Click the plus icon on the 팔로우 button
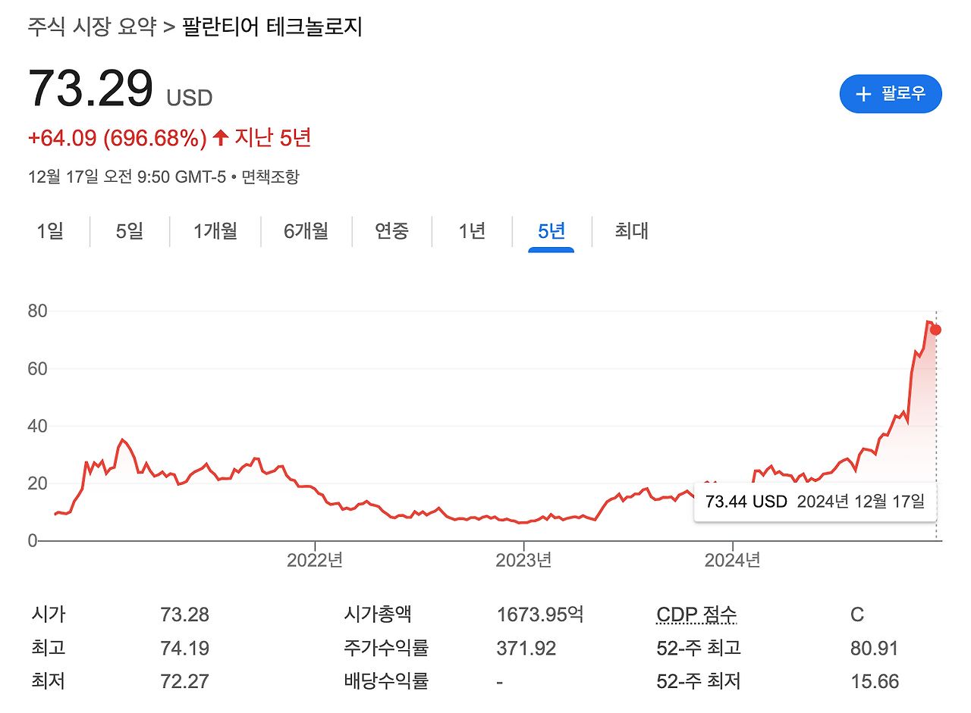This screenshot has width=971, height=713. (863, 94)
